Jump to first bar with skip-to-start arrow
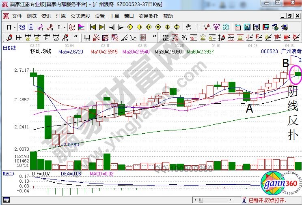The height and width of the screenshot is (205, 302). [93, 27]
